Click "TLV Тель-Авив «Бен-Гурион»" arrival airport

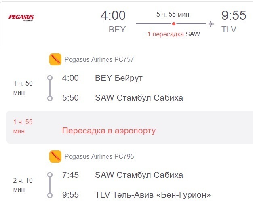pos(153,195)
